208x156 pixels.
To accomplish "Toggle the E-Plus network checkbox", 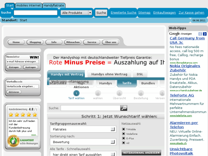I will (x=124, y=138).
